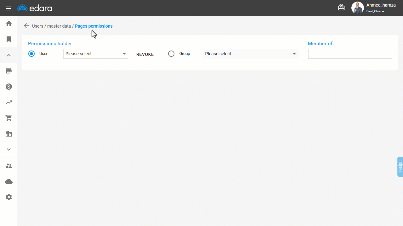Click the back arrow in breadcrumb
Screen dimensions: 403x226
(26, 26)
